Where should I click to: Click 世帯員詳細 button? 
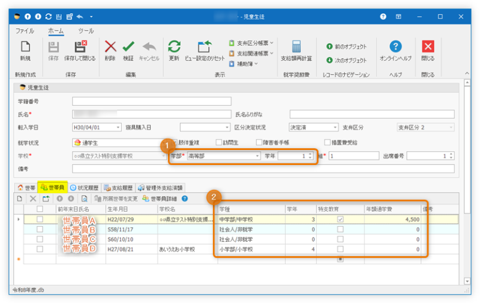(x=160, y=199)
